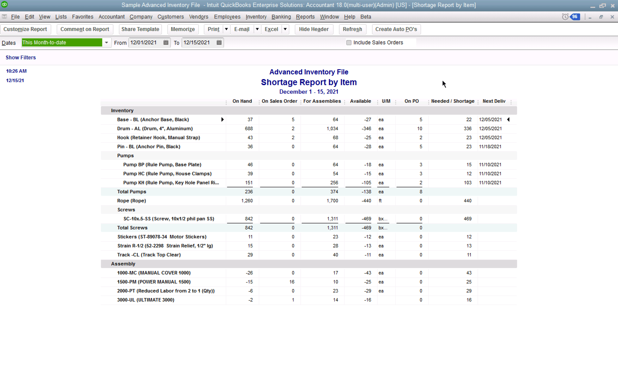Open the Excel dropdown arrow
Screen dimensions: 618x369
click(x=285, y=29)
